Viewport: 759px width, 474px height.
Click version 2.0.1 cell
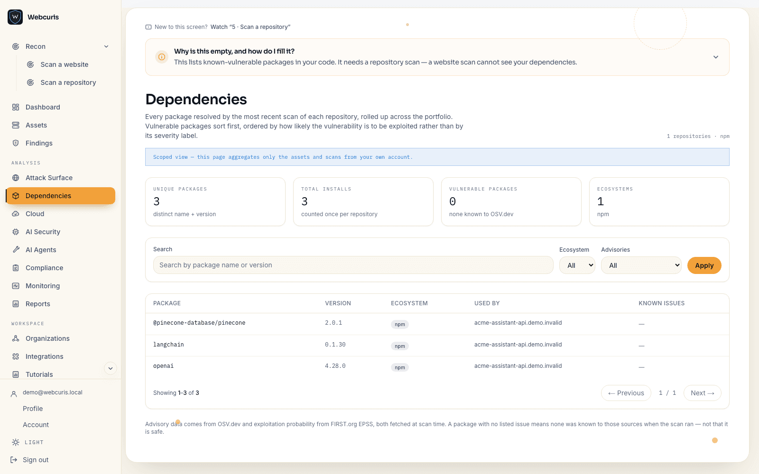pyautogui.click(x=333, y=323)
